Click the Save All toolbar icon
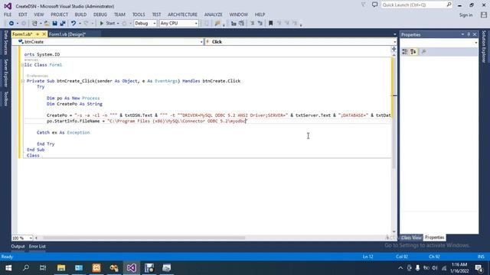Screen dimensions: 490x275 pos(63,24)
